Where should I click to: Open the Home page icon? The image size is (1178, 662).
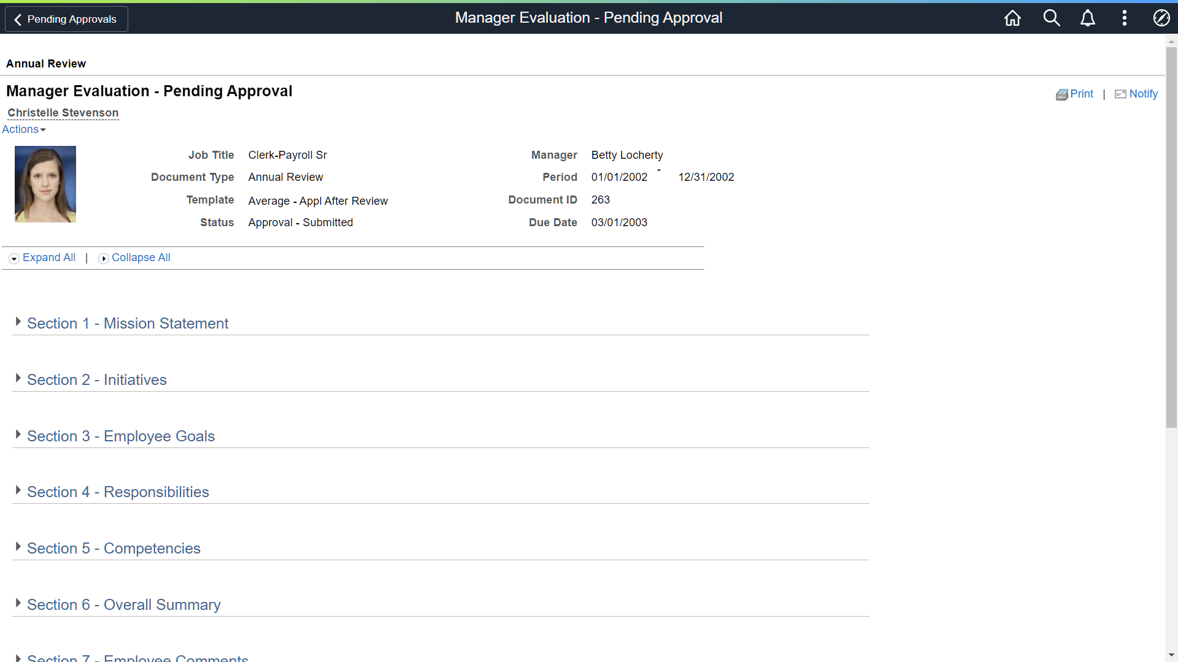pos(1012,18)
